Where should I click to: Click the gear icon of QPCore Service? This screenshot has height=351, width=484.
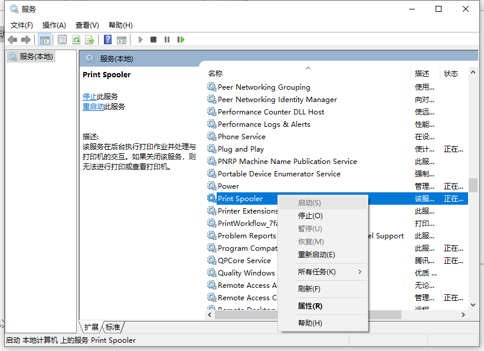click(211, 260)
